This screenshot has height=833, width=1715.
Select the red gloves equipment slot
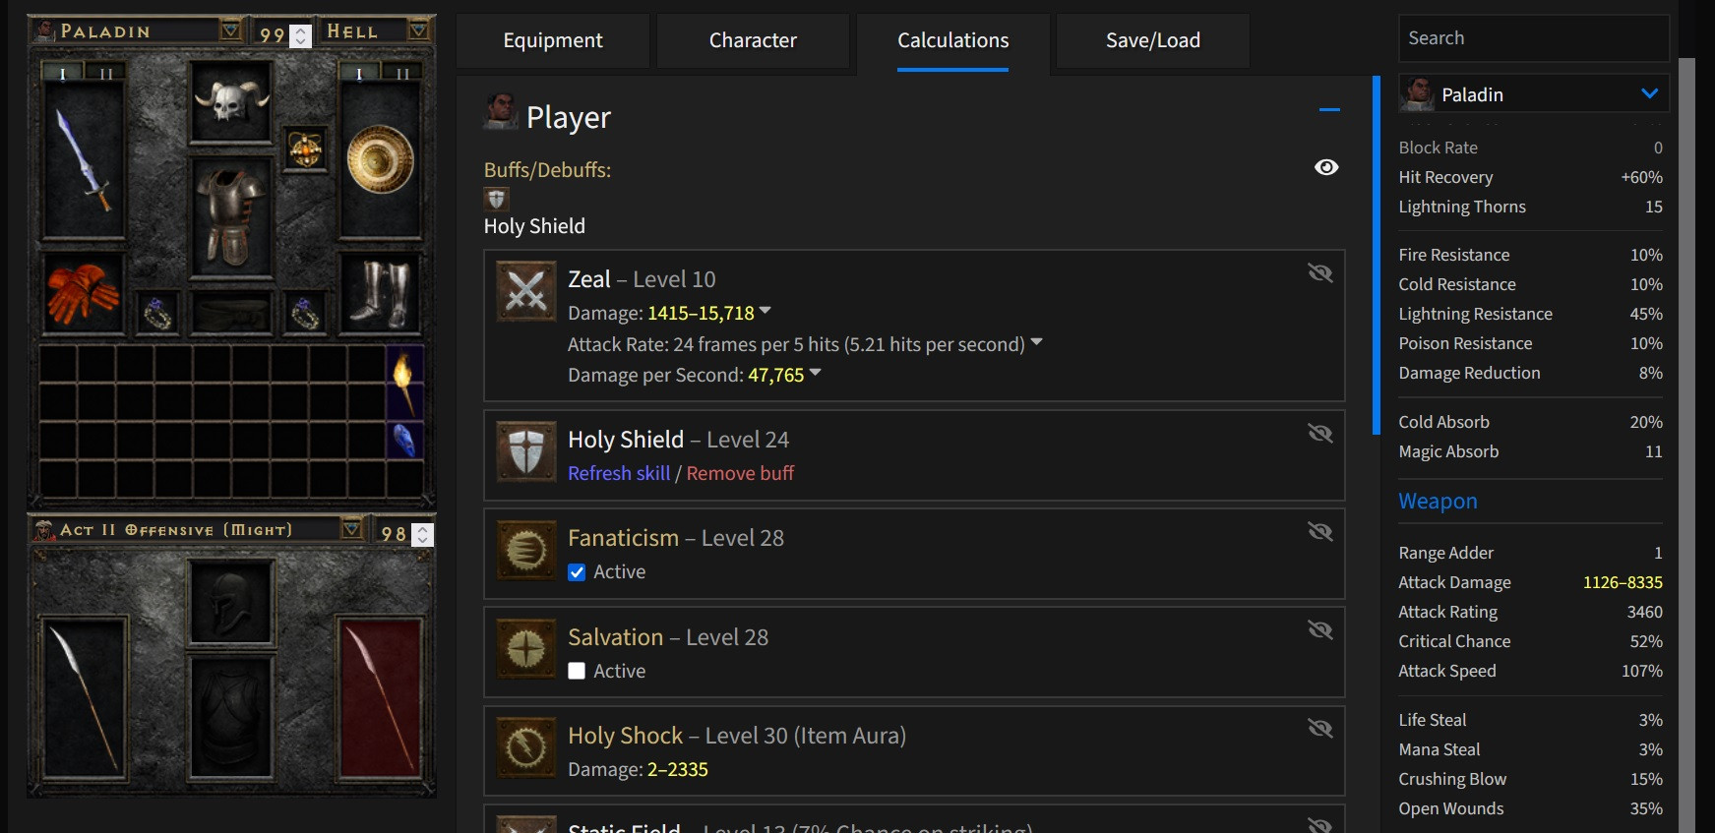(83, 292)
